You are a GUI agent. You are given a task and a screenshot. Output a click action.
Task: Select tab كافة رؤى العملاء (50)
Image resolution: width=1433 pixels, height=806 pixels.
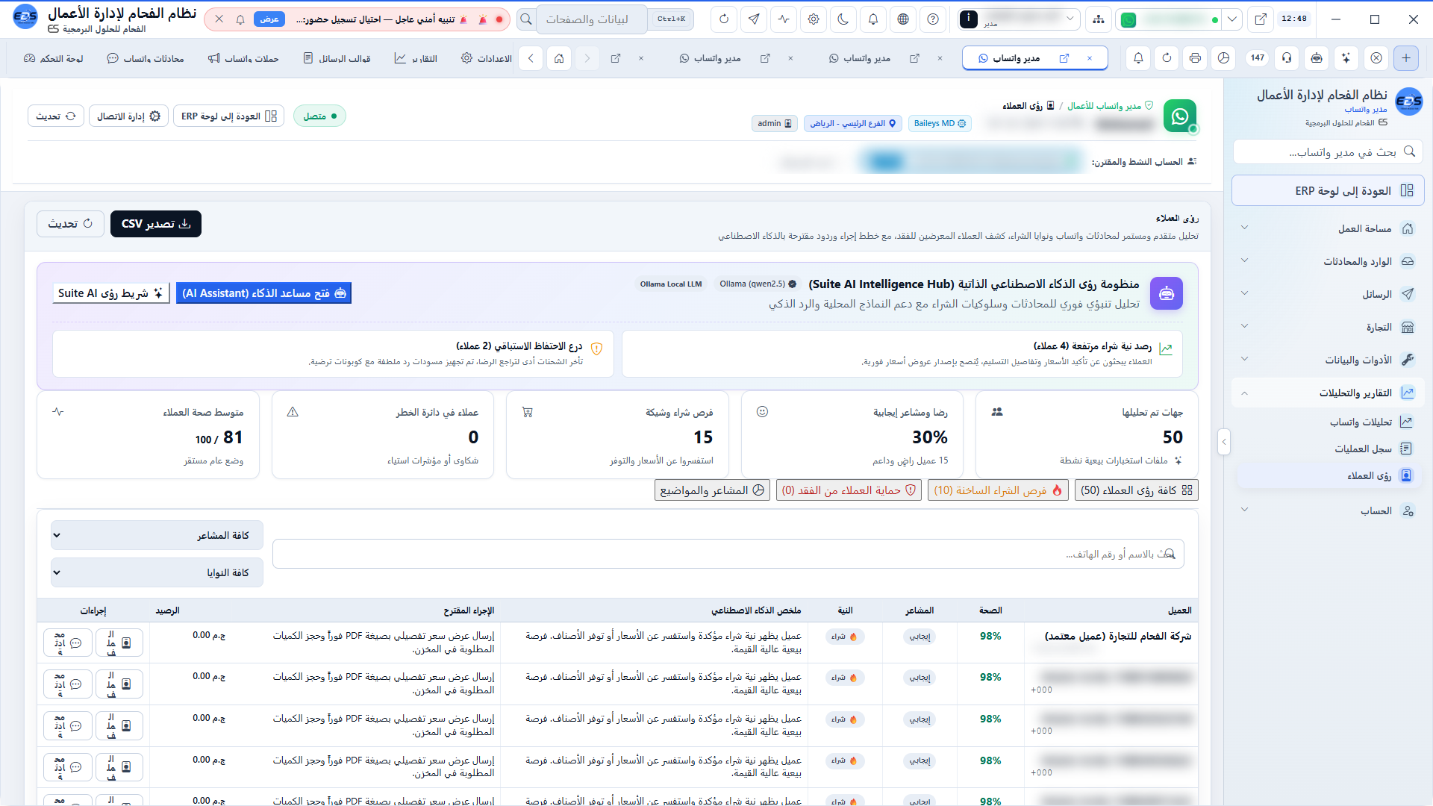pyautogui.click(x=1137, y=490)
